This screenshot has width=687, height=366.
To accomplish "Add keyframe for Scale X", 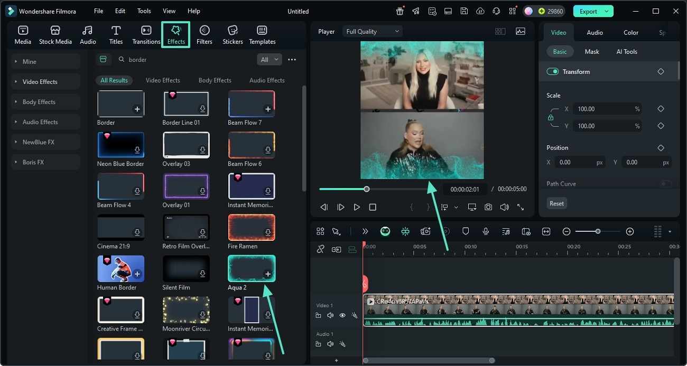I will tap(661, 109).
